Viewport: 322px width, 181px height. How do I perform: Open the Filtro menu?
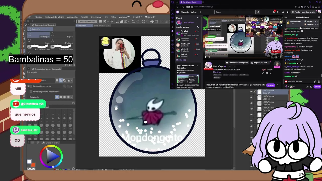tap(113, 17)
